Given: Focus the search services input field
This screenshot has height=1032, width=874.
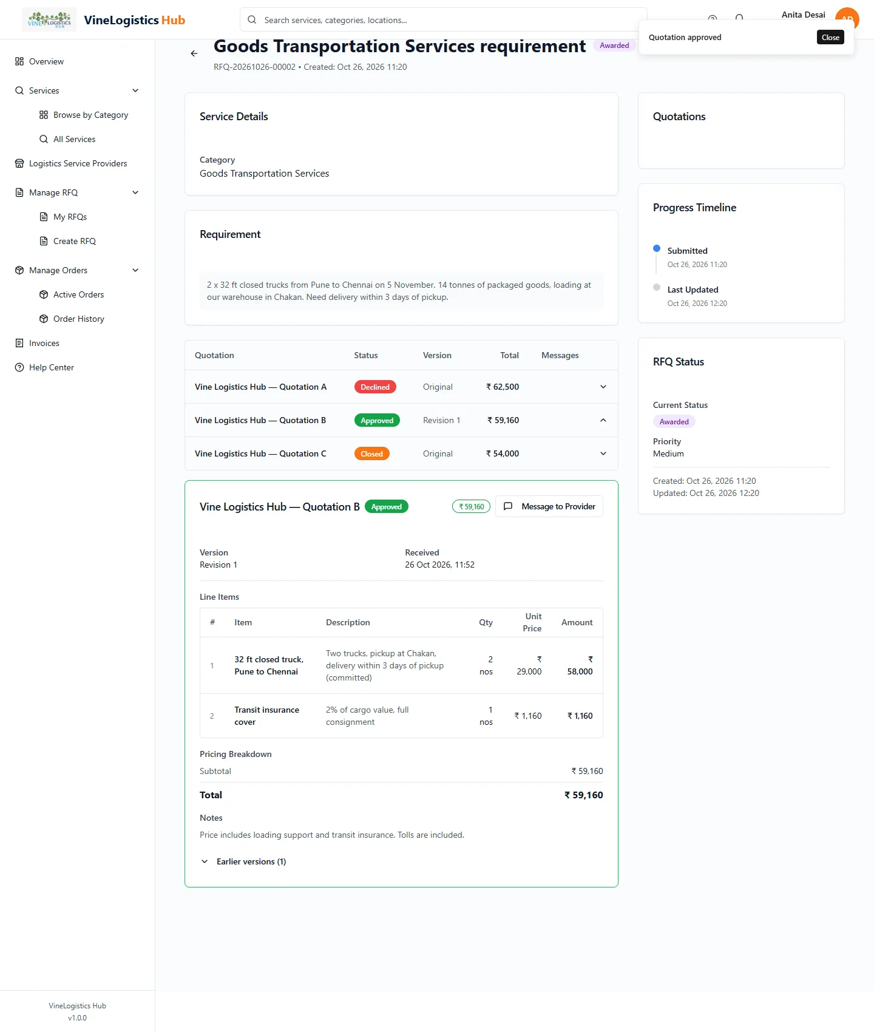Looking at the screenshot, I should click(x=444, y=19).
